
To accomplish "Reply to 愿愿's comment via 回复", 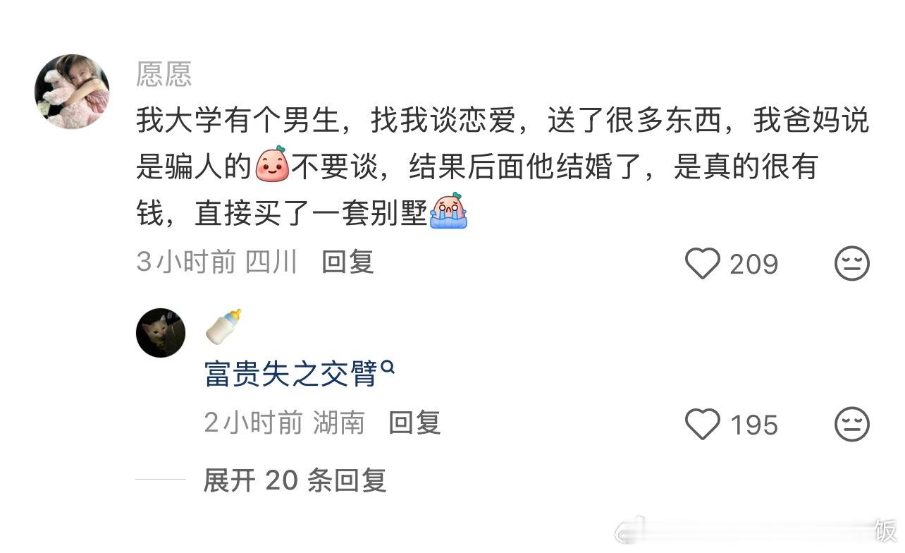I will [x=347, y=262].
